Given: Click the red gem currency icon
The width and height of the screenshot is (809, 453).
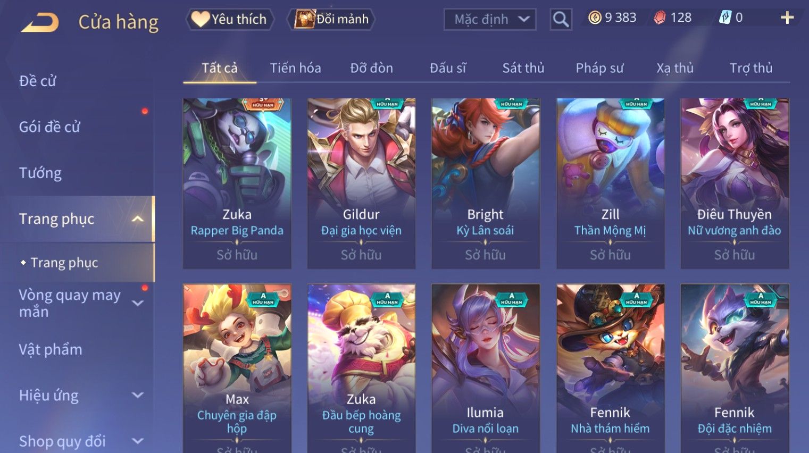Looking at the screenshot, I should pyautogui.click(x=660, y=18).
